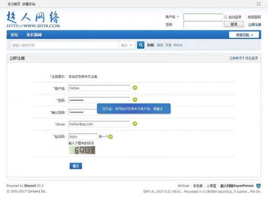Click the 找回密码 link
The width and height of the screenshot is (268, 201).
[x=254, y=17]
